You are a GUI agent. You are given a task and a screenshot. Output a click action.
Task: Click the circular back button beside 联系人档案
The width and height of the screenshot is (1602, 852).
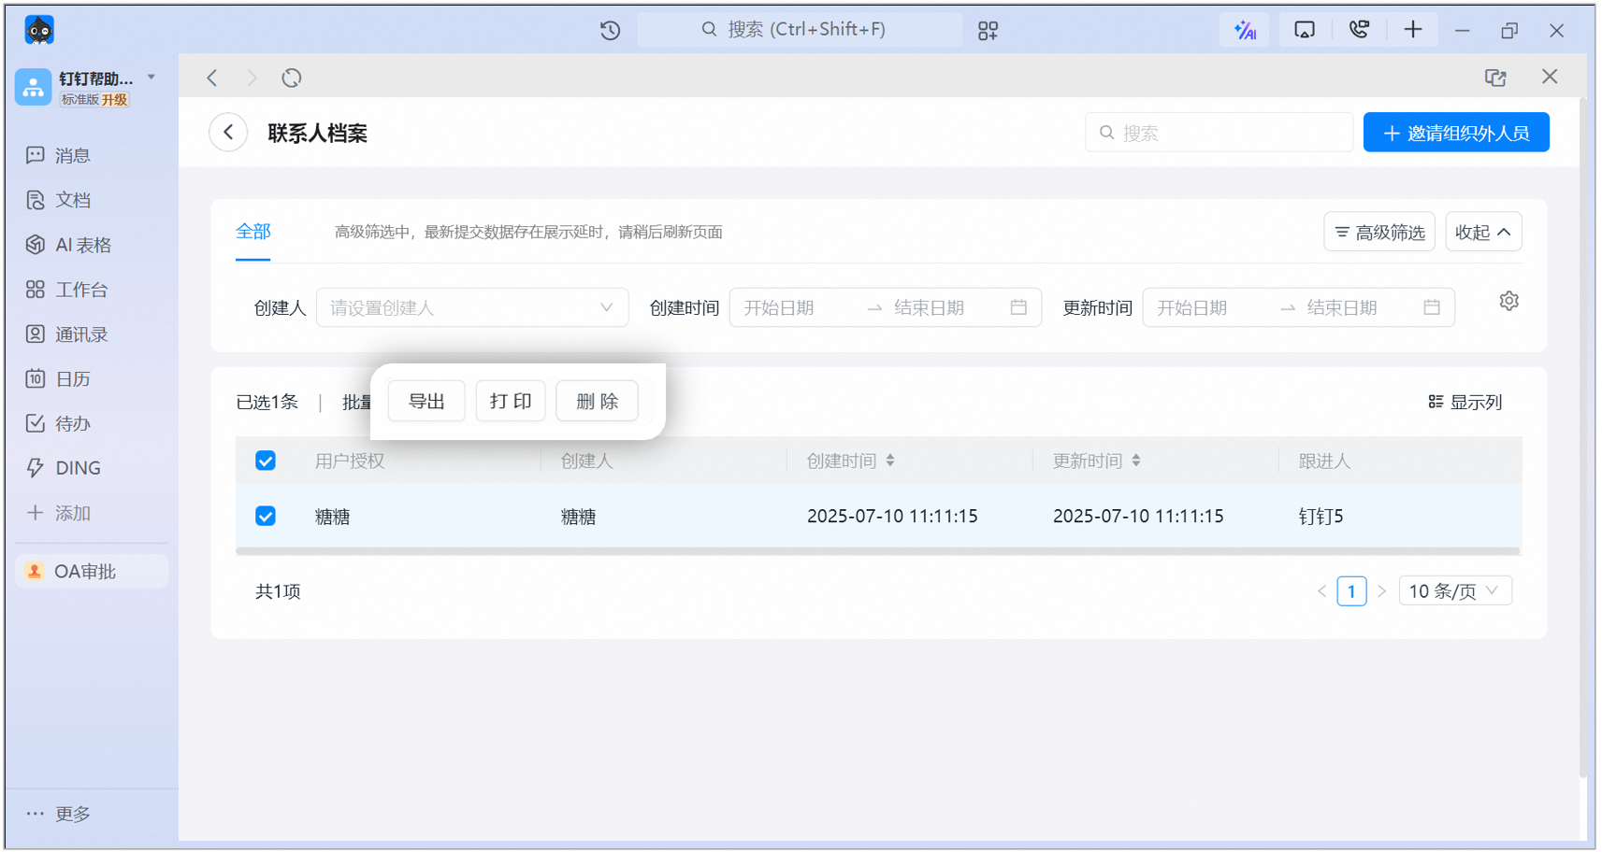(x=228, y=133)
